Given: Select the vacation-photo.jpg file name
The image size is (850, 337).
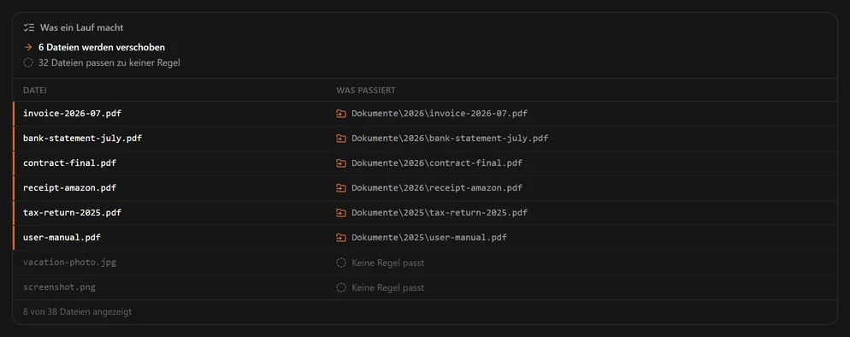Looking at the screenshot, I should coord(69,263).
